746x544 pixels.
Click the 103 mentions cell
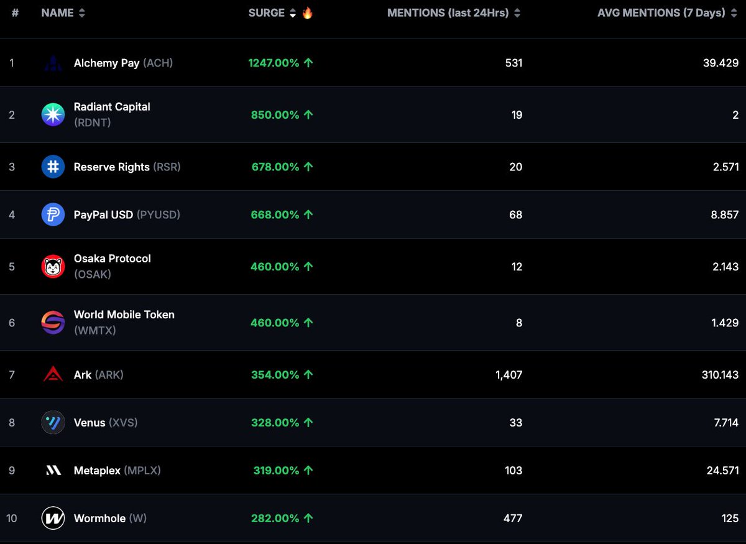(x=513, y=471)
